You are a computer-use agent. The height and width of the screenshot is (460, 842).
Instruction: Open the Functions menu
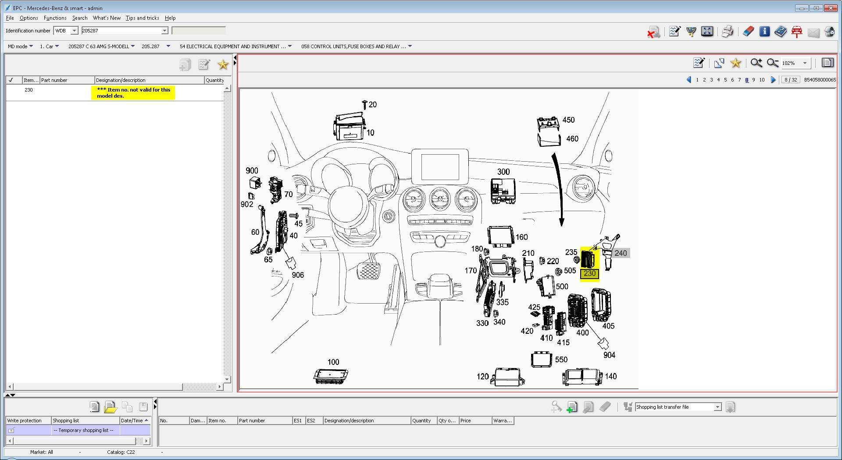pyautogui.click(x=55, y=18)
